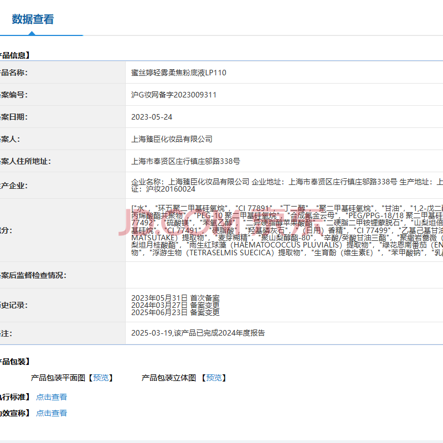Click the 备注 note dated 2025-03-19
The height and width of the screenshot is (443, 443).
tap(198, 333)
